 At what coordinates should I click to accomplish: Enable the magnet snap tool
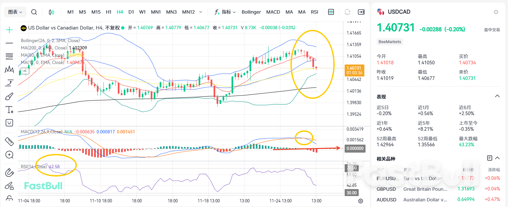click(x=9, y=172)
